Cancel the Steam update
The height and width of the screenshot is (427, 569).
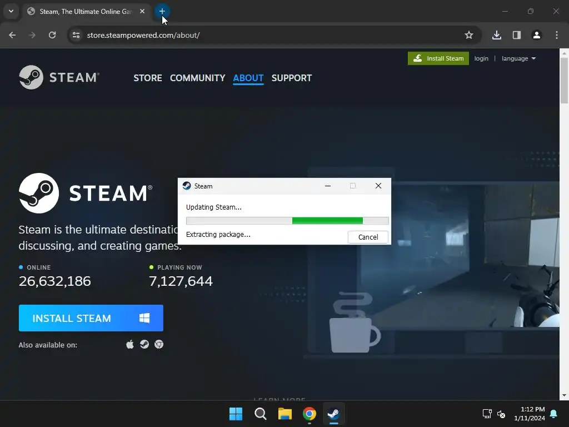point(368,237)
